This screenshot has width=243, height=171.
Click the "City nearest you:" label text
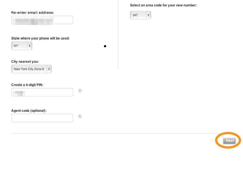[25, 62]
